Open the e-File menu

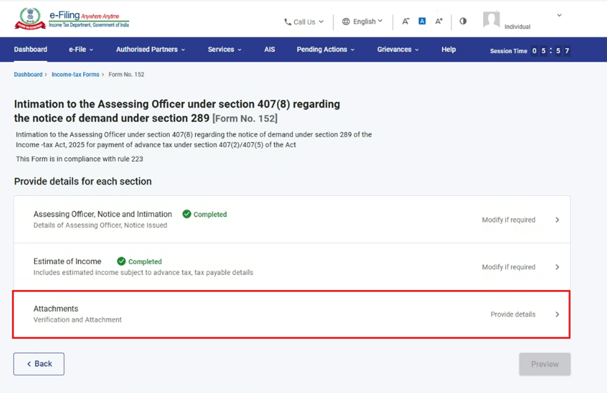pyautogui.click(x=81, y=49)
